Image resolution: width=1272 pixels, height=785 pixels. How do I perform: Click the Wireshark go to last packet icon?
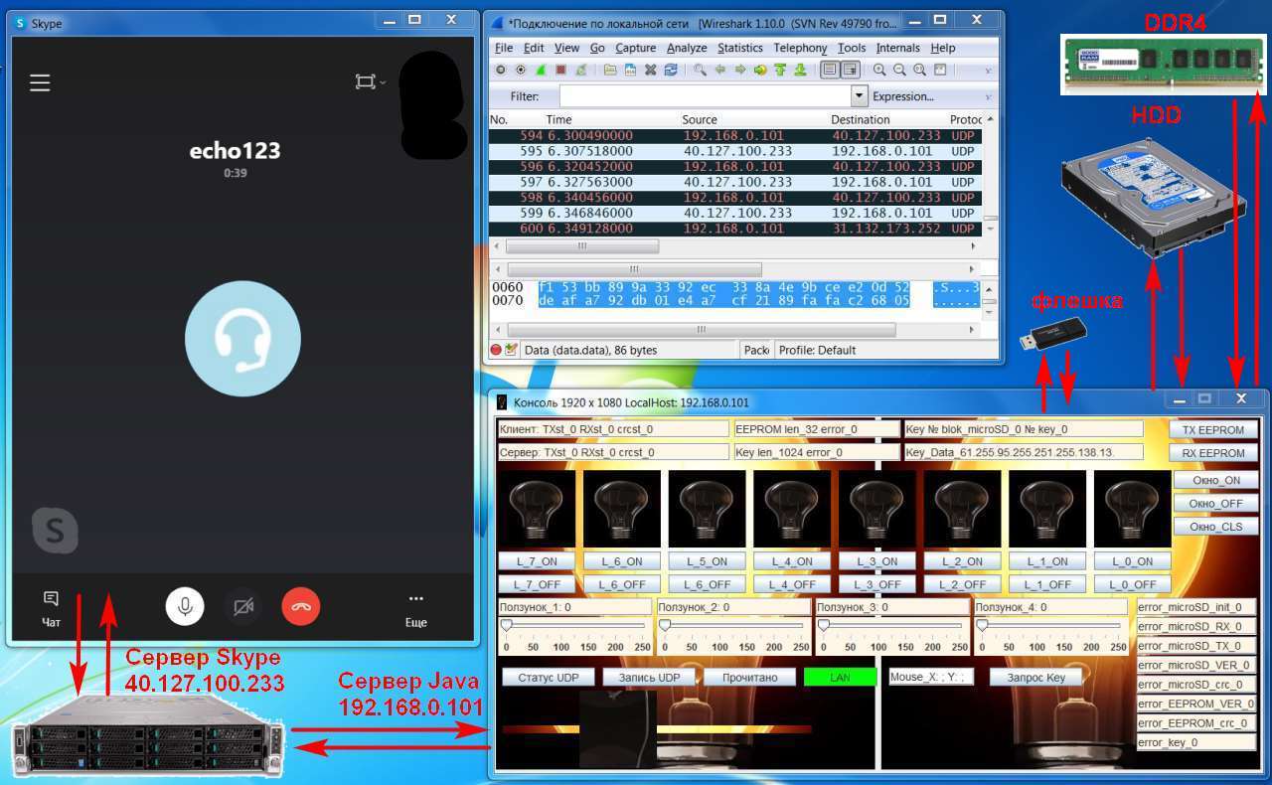click(x=800, y=70)
